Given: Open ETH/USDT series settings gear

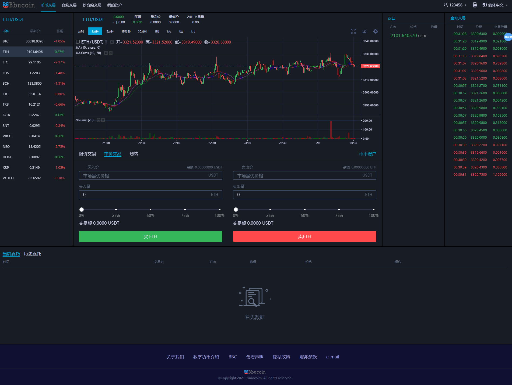Looking at the screenshot, I should click(112, 42).
